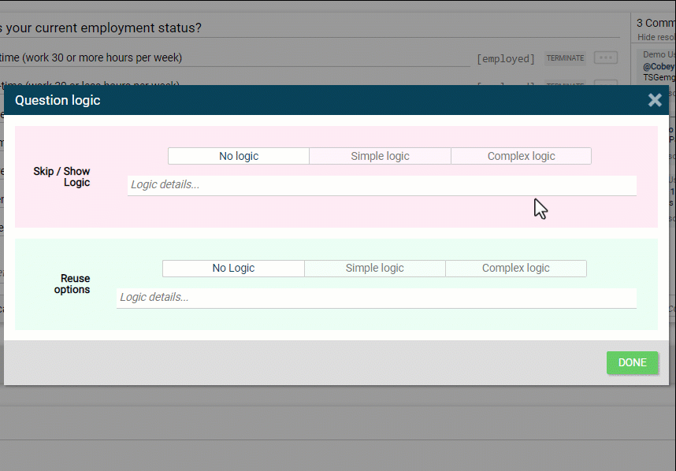This screenshot has height=471, width=676.
Task: Click the @Cobey mention in the comment
Action: pyautogui.click(x=659, y=67)
